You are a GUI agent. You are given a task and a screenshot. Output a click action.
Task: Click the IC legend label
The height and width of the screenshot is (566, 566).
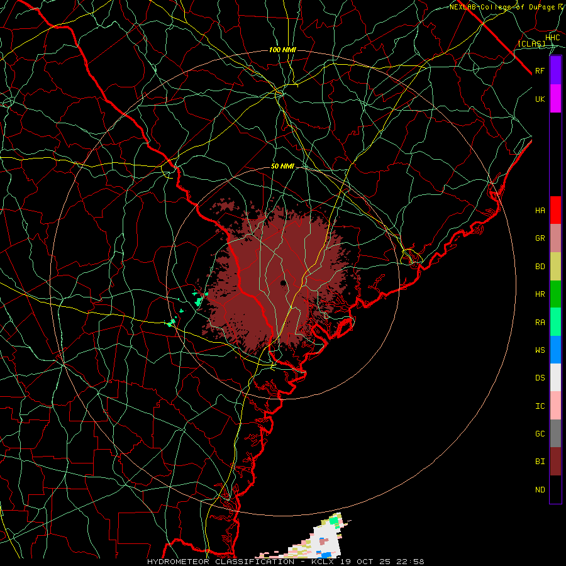[540, 406]
